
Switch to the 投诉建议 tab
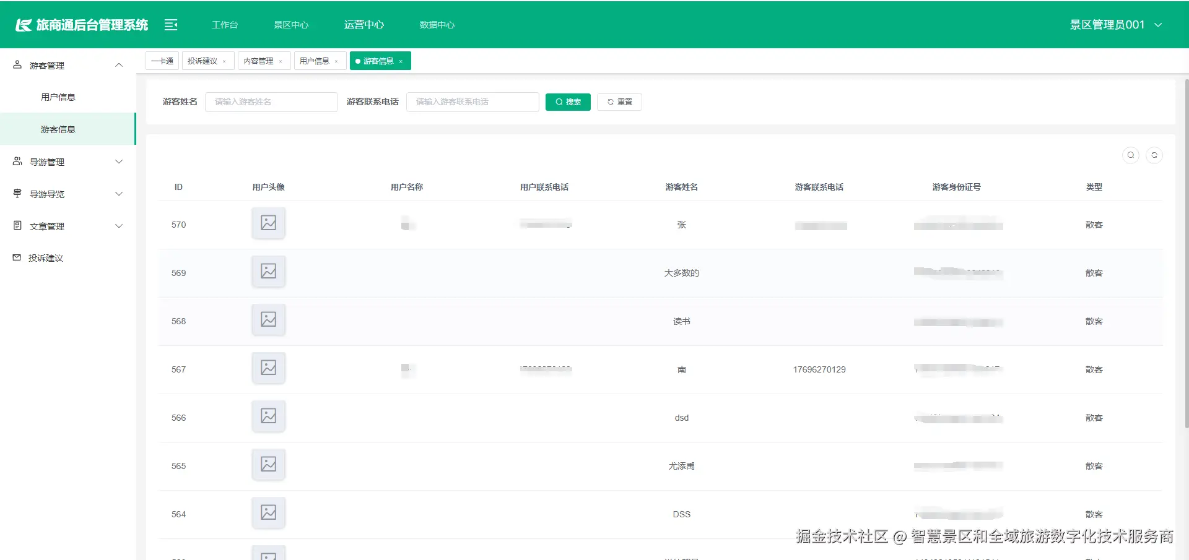tap(203, 61)
